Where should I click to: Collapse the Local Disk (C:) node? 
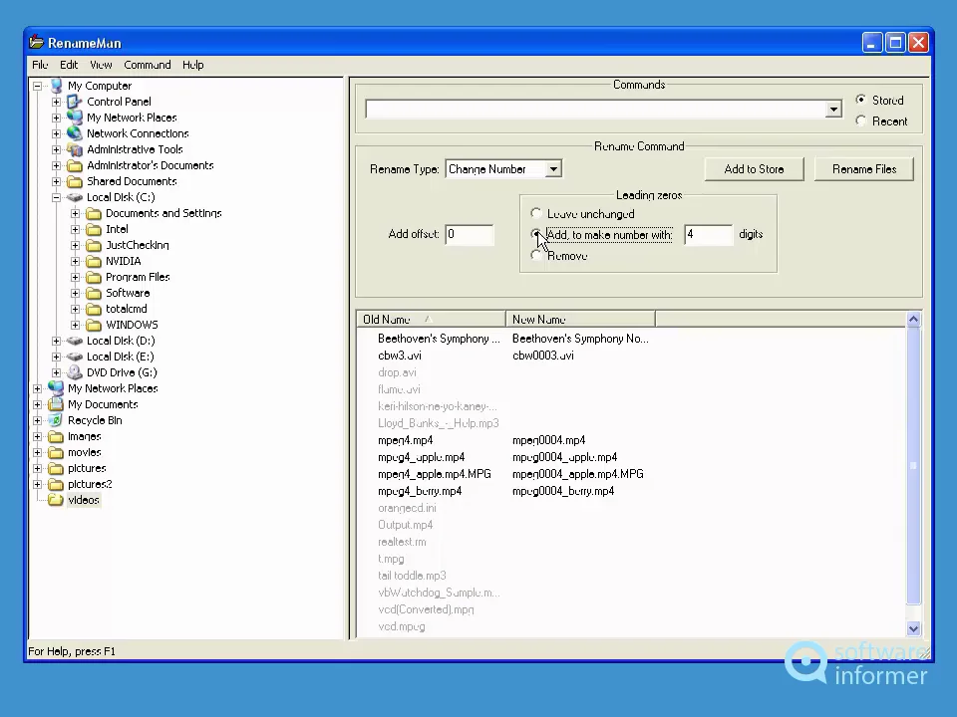click(56, 197)
